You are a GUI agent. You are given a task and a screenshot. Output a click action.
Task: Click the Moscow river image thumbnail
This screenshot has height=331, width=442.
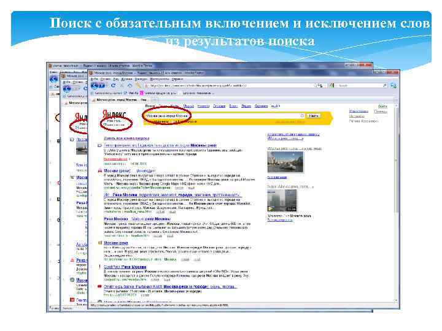click(x=285, y=162)
